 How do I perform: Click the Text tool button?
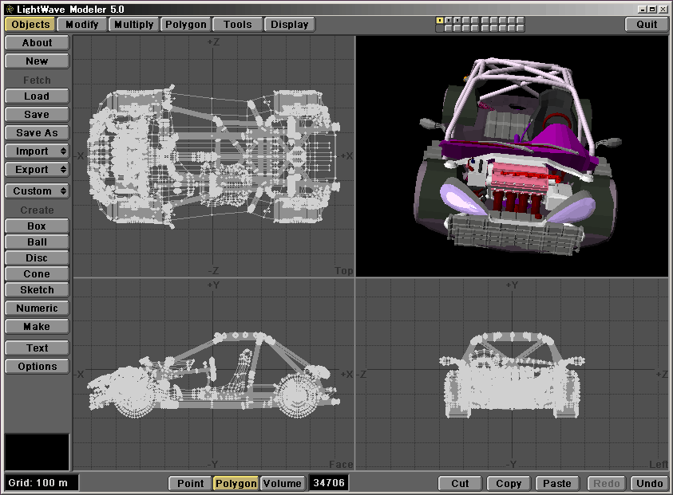(37, 348)
